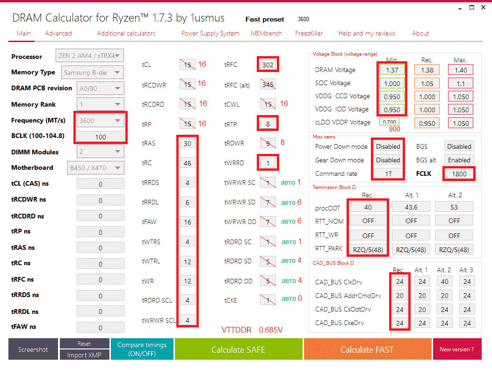Click the BGS Disabled value
The height and width of the screenshot is (370, 492).
click(x=459, y=146)
